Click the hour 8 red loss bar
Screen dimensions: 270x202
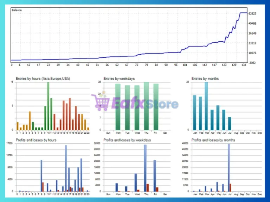(43, 187)
